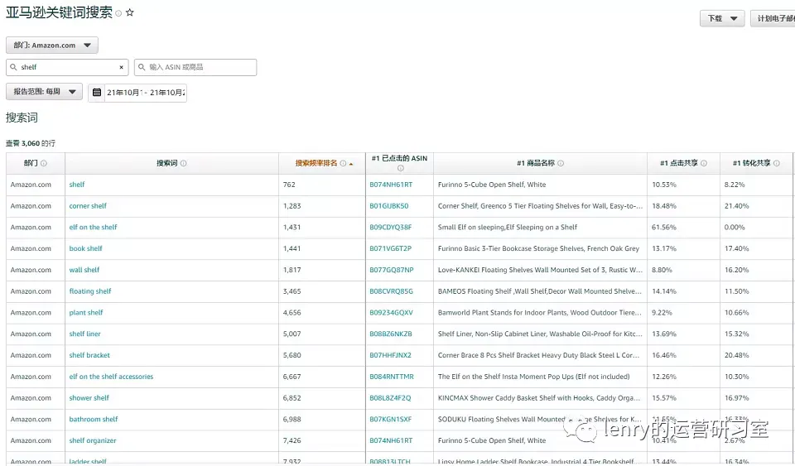
Task: Open the 'corner shelf' search term link
Action: 88,206
